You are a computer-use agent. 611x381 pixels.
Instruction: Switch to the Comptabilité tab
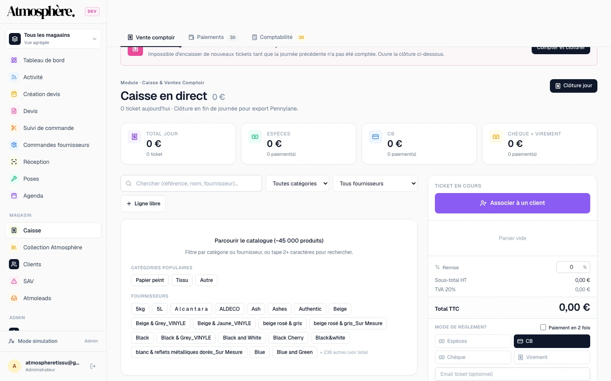279,37
